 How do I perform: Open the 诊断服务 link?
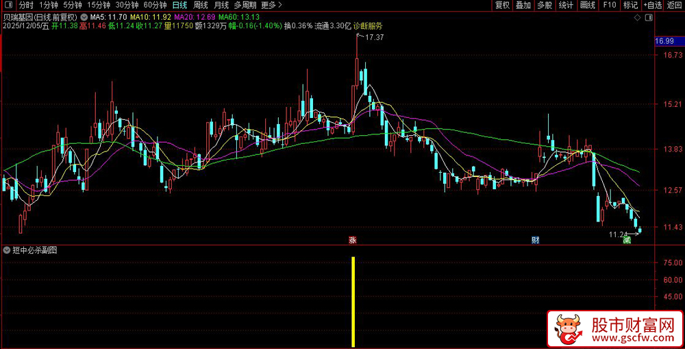[368, 26]
